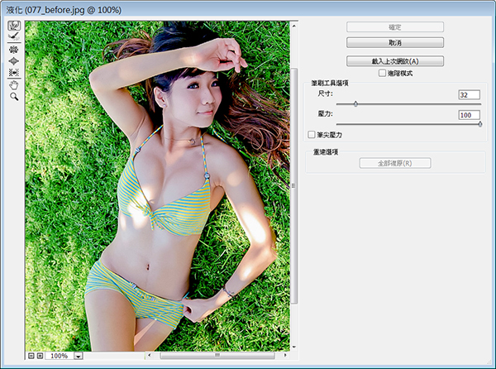Viewport: 496px width, 369px height.
Task: Click the preview's vertical scrollbar down arrow
Action: coord(293,347)
